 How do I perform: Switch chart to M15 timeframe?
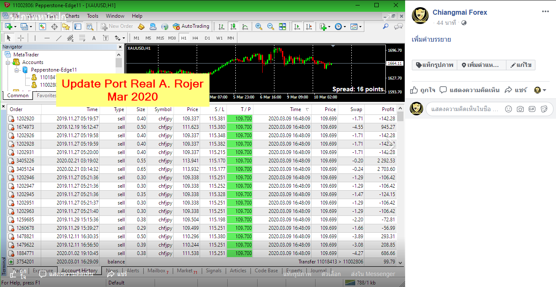pyautogui.click(x=160, y=38)
